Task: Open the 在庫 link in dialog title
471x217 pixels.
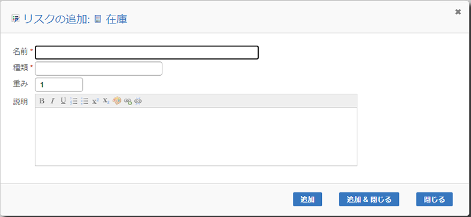Action: coord(117,19)
